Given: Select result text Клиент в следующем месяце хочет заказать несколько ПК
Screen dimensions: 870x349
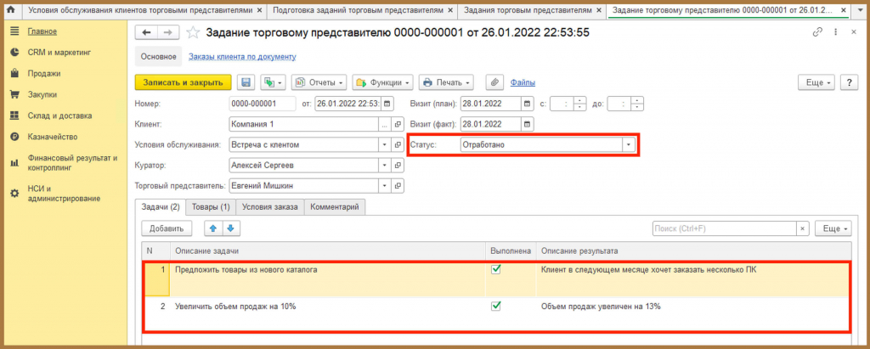Looking at the screenshot, I should 648,270.
